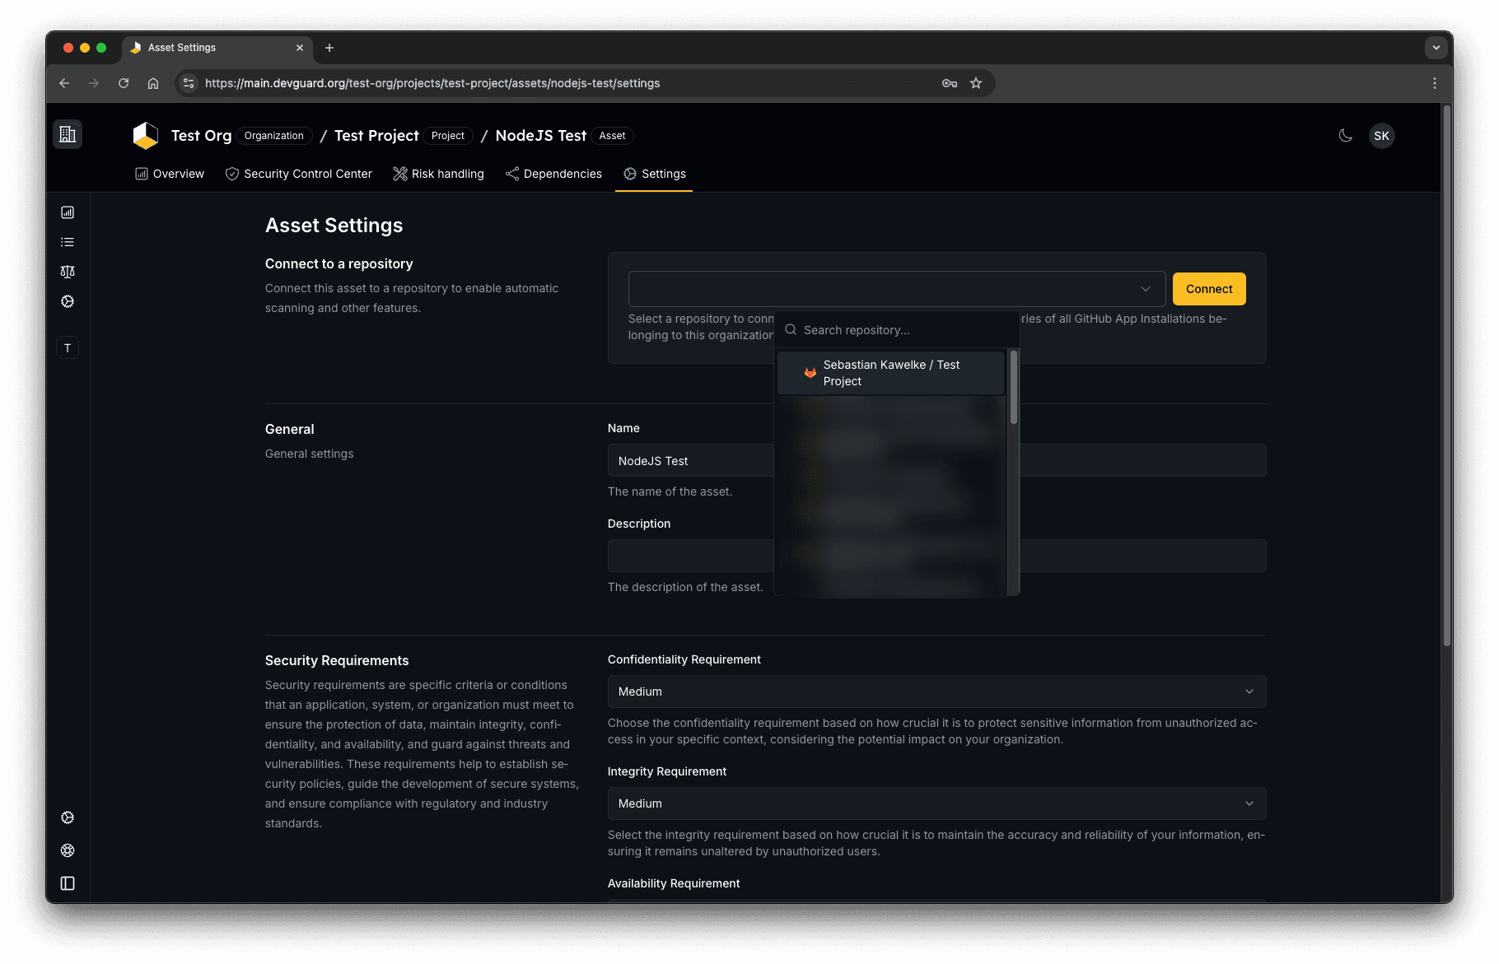1499x964 pixels.
Task: Switch to dark mode via the moon icon
Action: pos(1345,136)
